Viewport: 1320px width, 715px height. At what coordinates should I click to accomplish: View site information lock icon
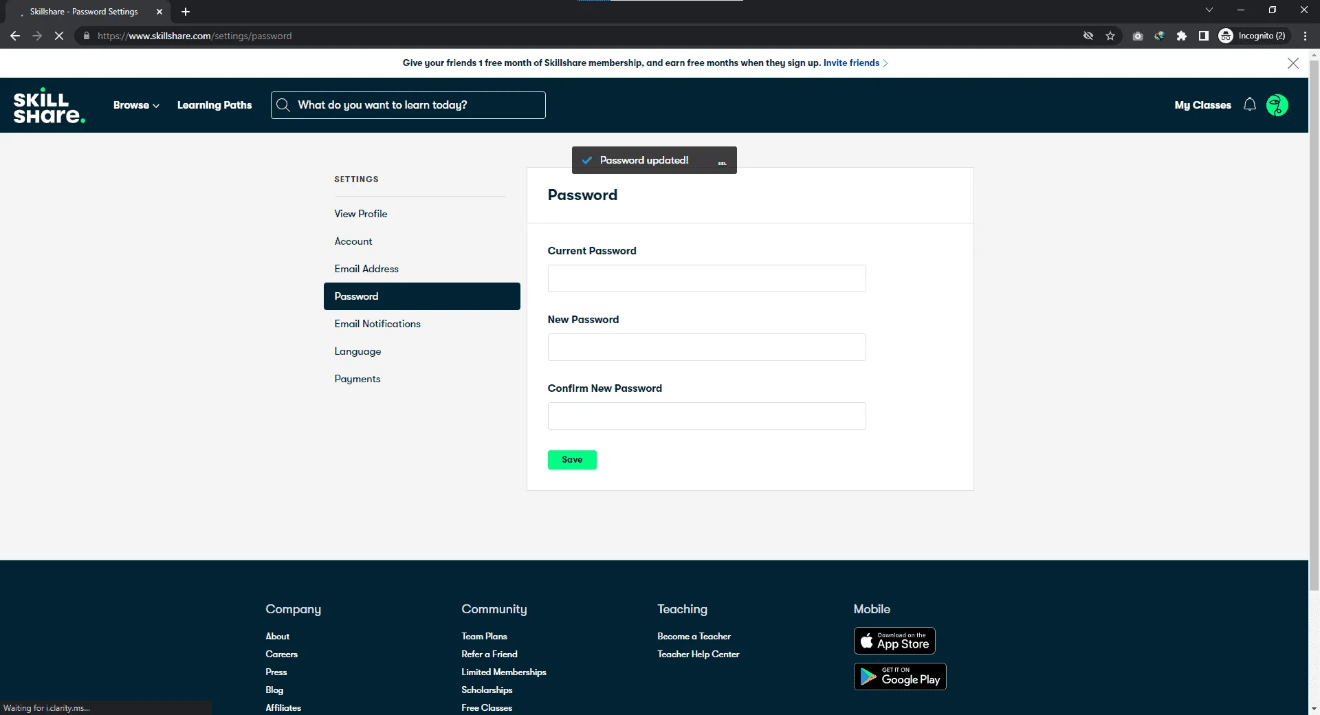tap(86, 36)
